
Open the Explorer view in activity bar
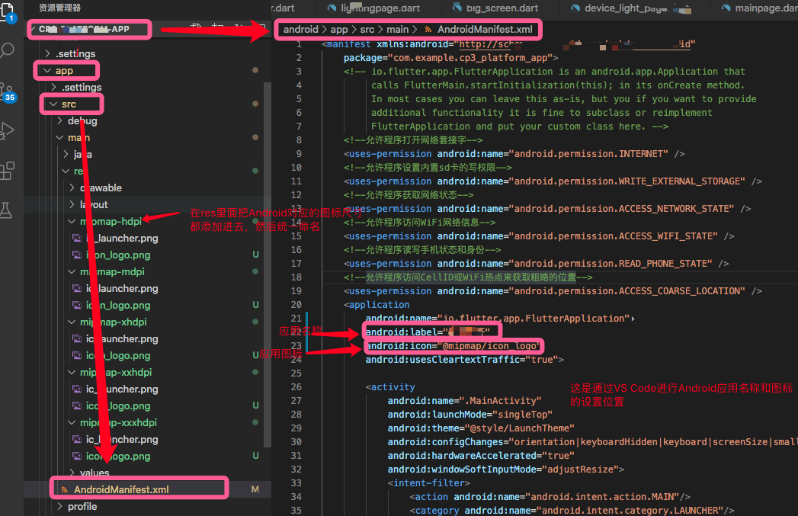[8, 11]
